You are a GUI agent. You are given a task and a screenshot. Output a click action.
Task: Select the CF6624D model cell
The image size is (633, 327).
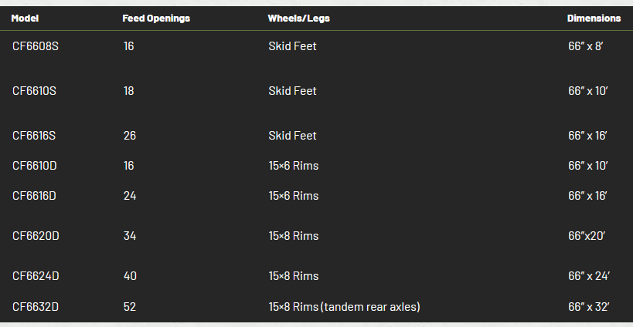(36, 276)
